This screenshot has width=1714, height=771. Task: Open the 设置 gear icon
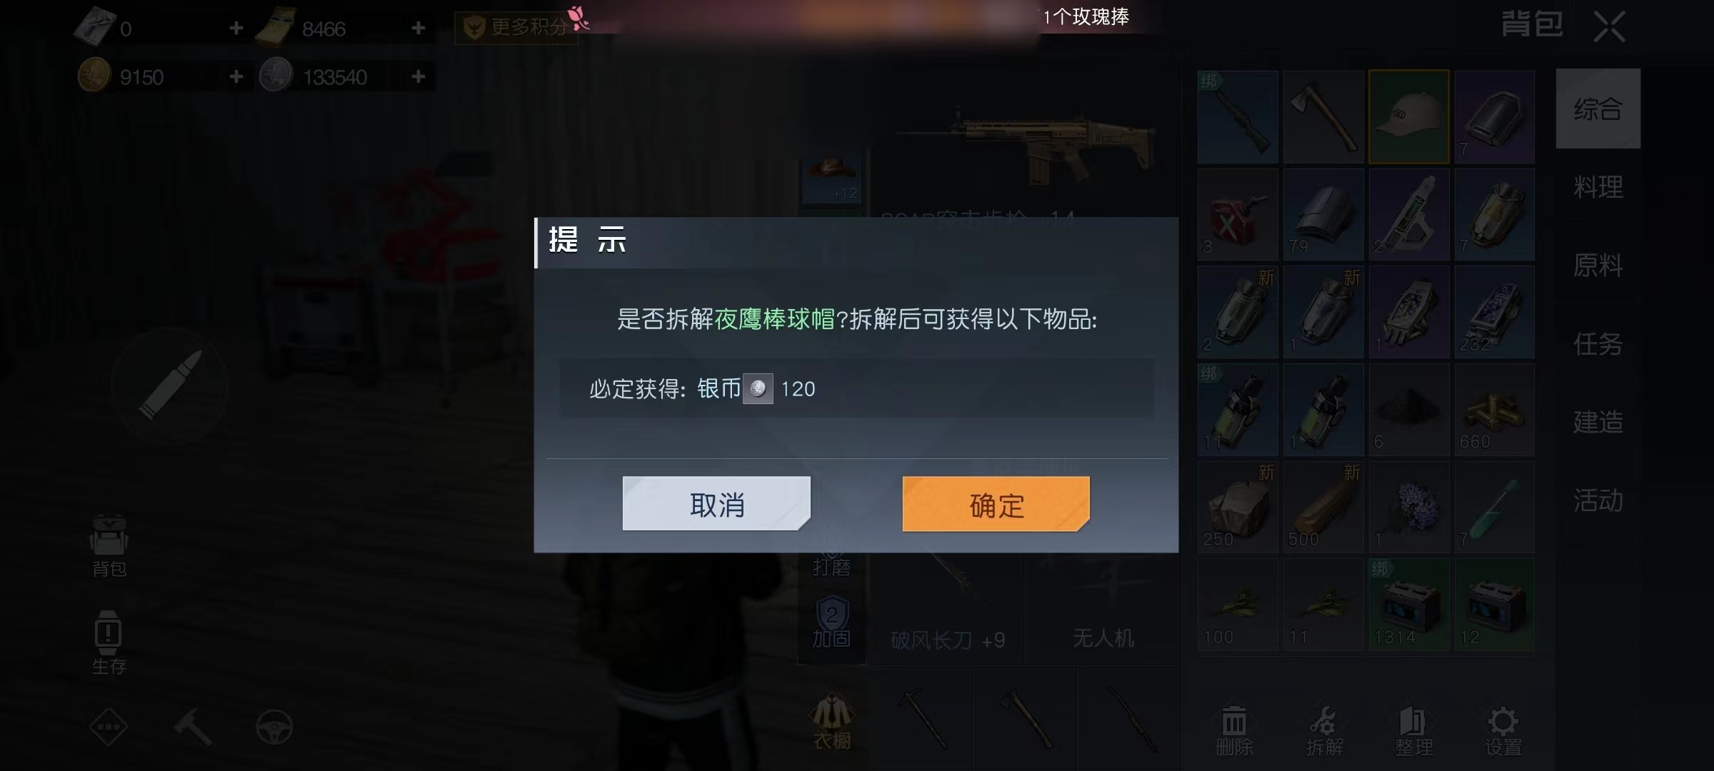point(1503,731)
